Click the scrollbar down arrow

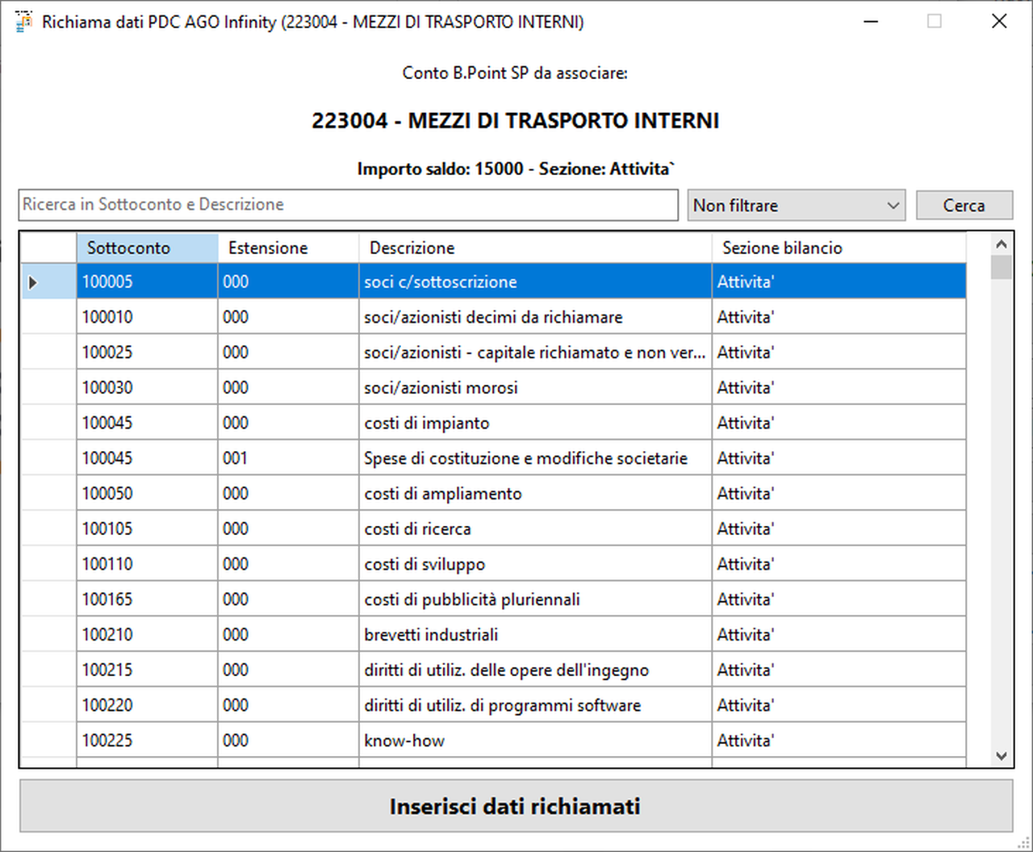pyautogui.click(x=1002, y=756)
